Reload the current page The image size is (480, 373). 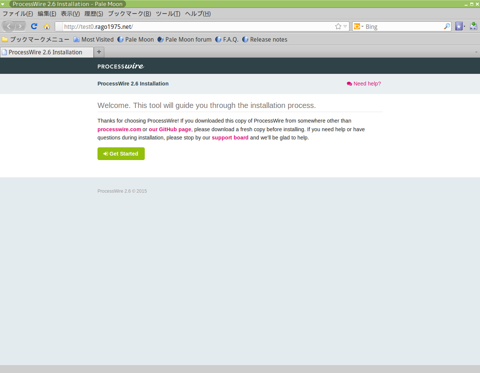click(34, 26)
